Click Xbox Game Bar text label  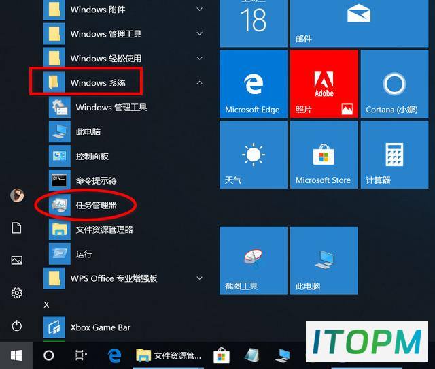(x=100, y=327)
